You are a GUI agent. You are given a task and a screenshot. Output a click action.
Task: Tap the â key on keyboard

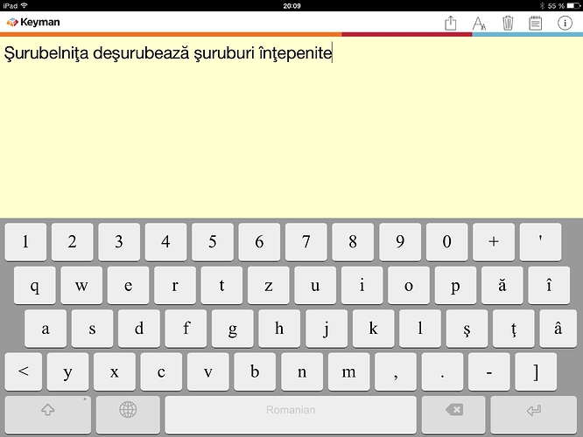tap(549, 329)
